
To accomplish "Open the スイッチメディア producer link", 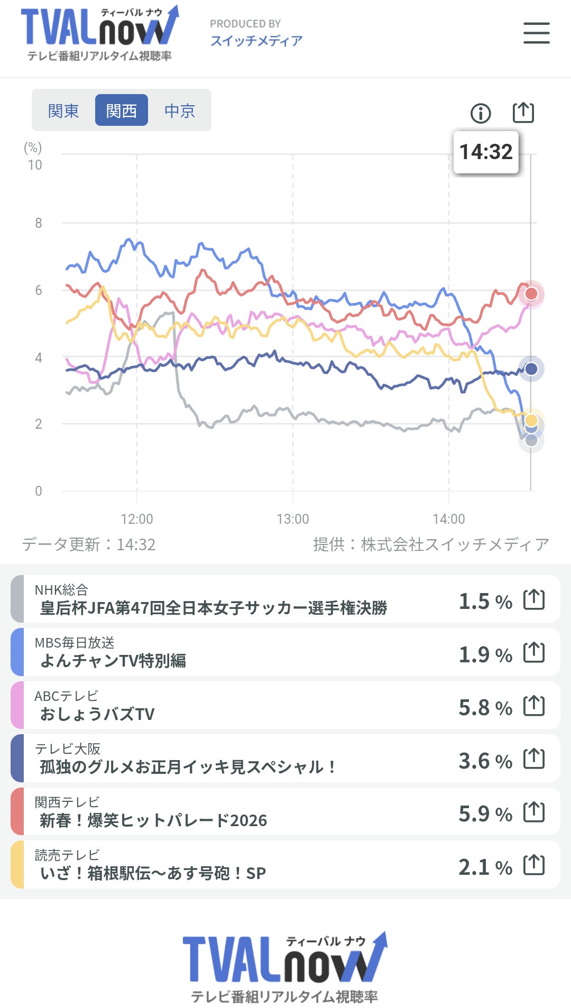I will coord(256,41).
